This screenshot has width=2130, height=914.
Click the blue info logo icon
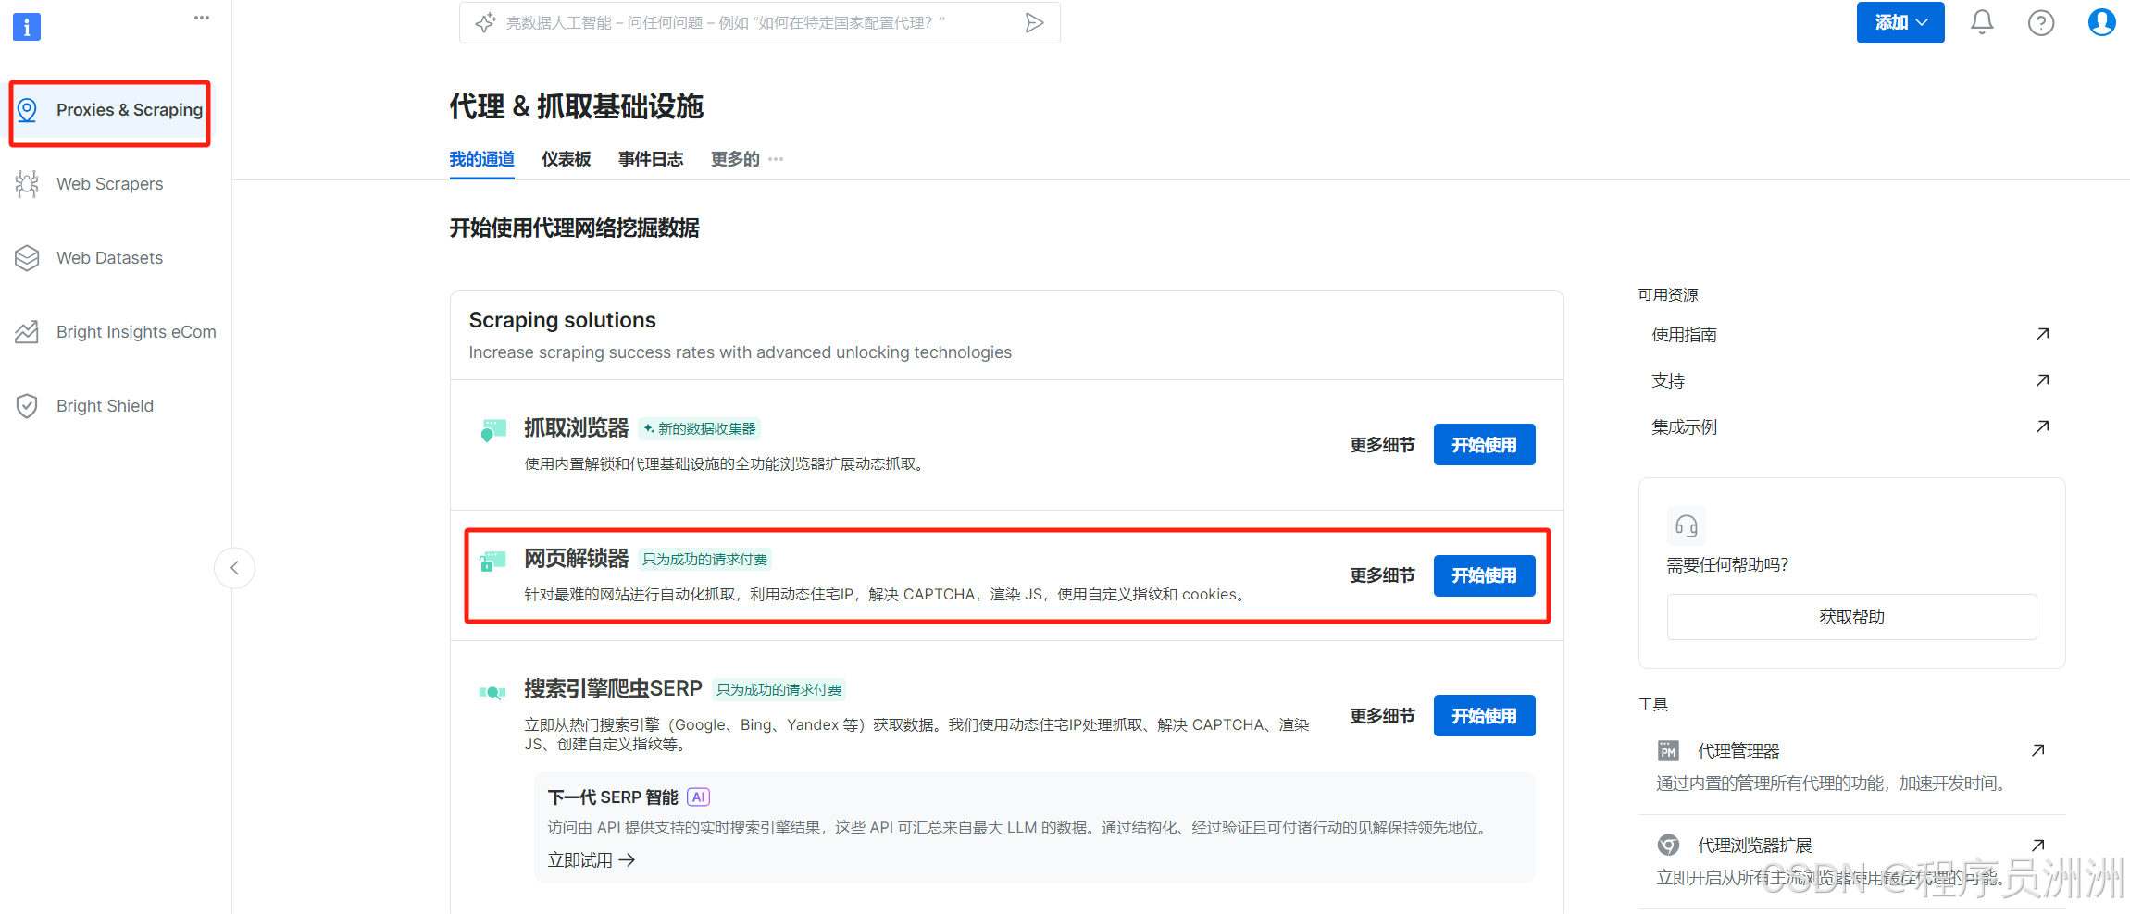[27, 27]
